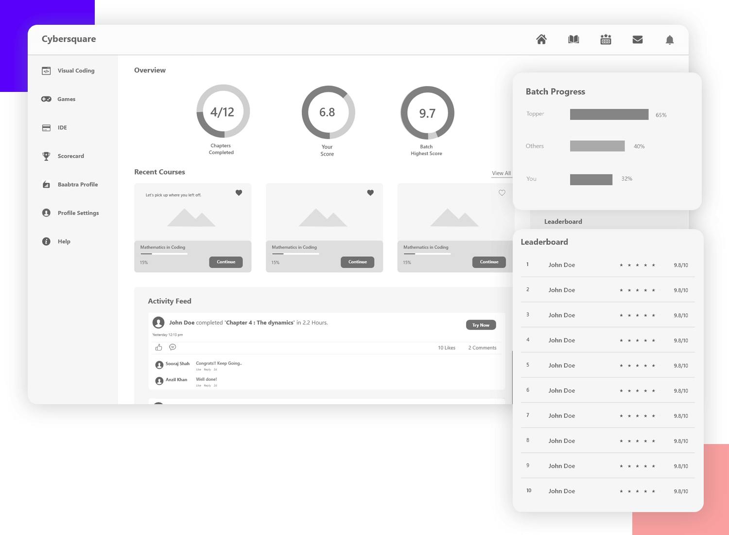This screenshot has height=535, width=729.
Task: Open the Games section from sidebar
Action: 46,99
